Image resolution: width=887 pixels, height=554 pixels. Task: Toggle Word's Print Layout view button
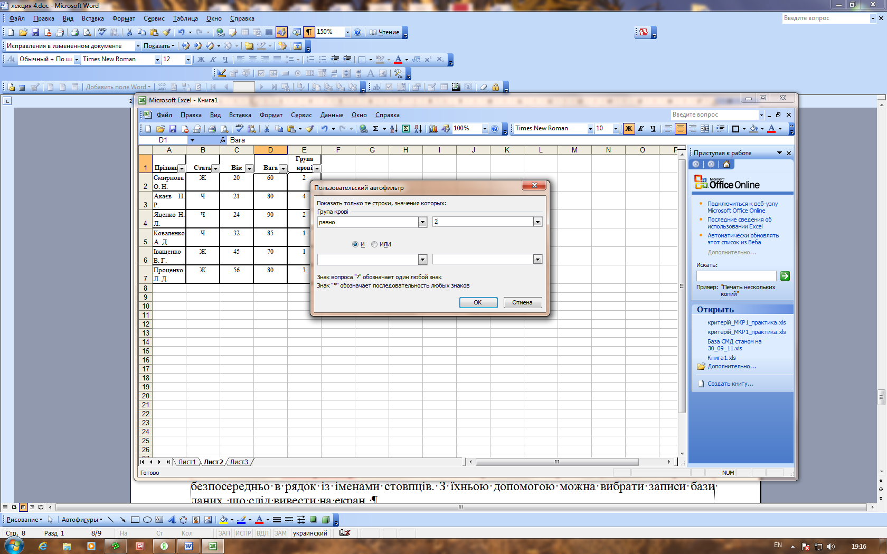(x=23, y=507)
